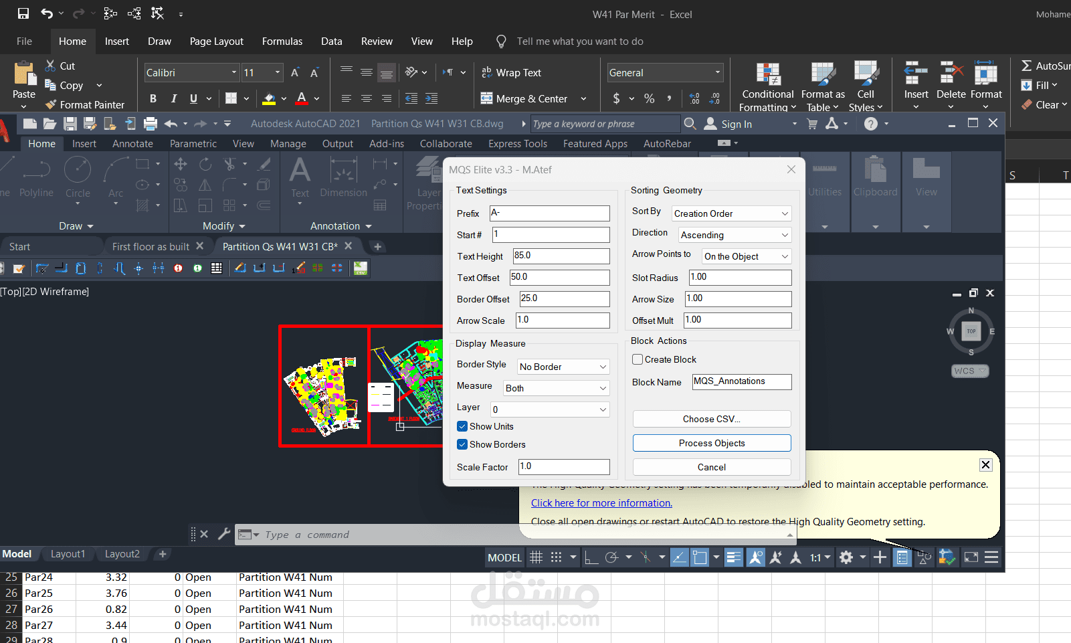Toggle Italic formatting in Excel ribbon
The width and height of the screenshot is (1071, 643).
click(173, 98)
